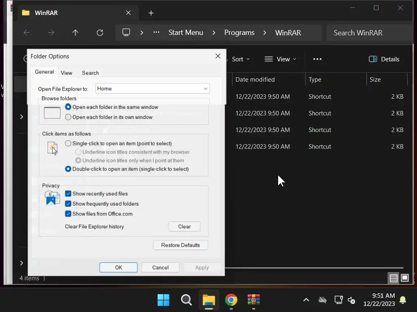Viewport: 417px width, 312px height.
Task: Refresh the WinRAR folder view
Action: coord(100,32)
